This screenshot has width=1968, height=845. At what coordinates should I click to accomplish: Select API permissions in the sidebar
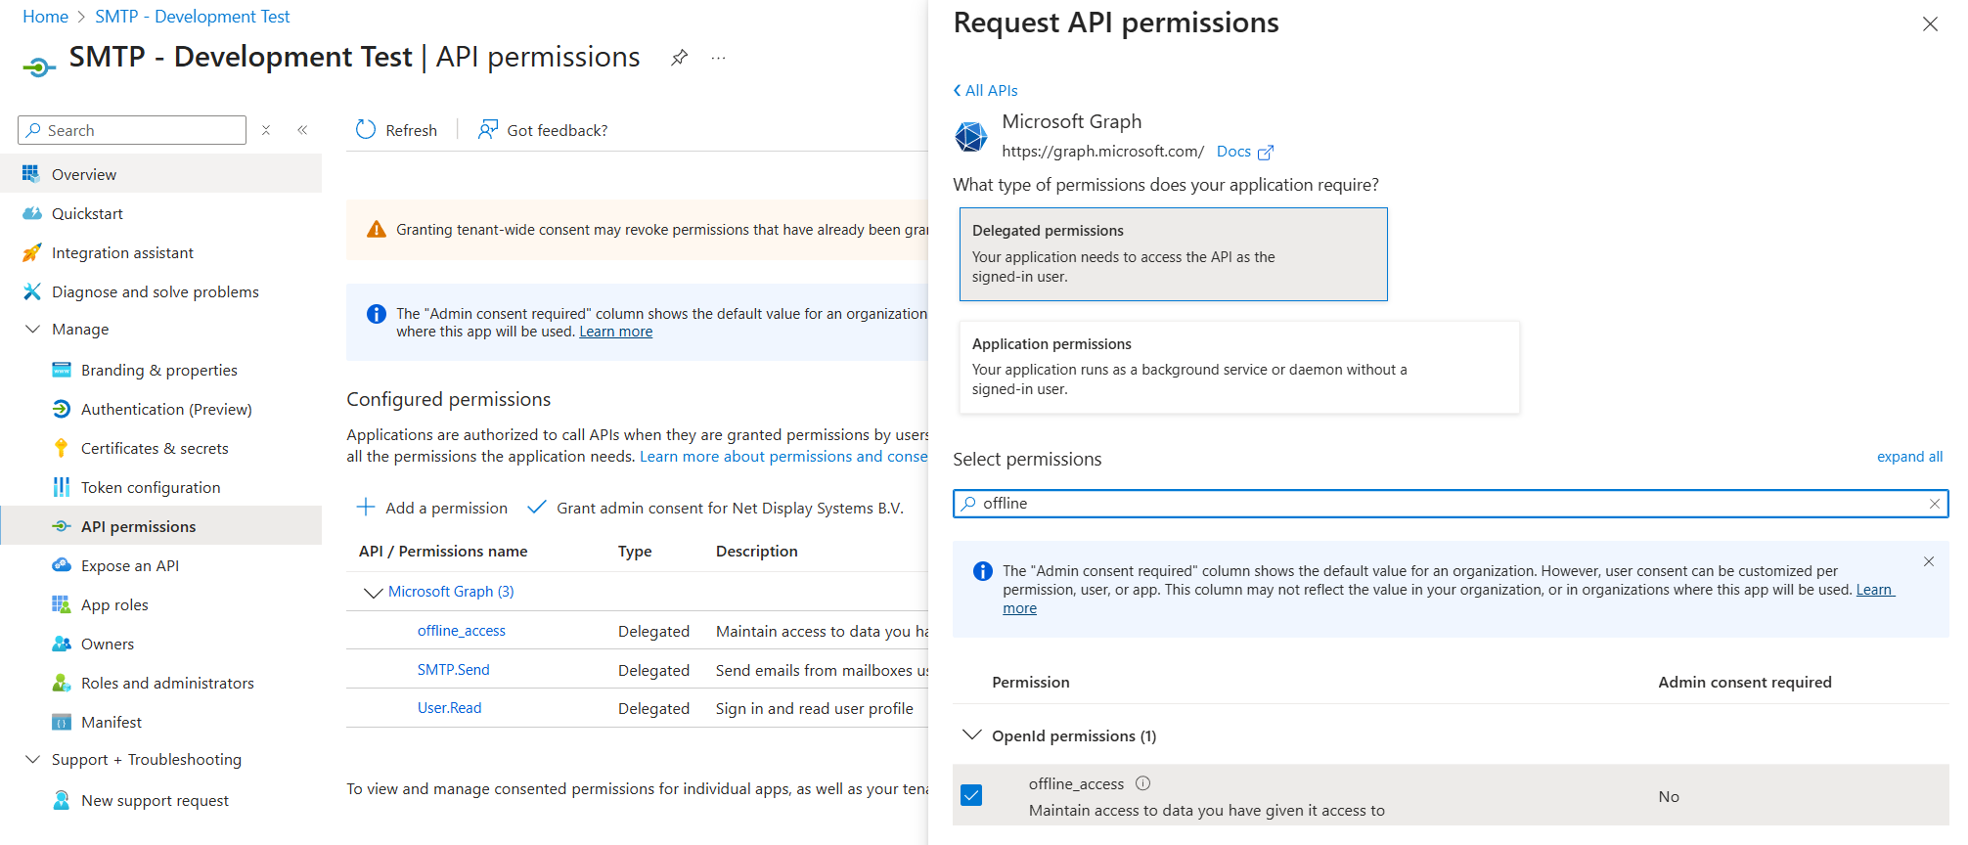[x=160, y=526]
